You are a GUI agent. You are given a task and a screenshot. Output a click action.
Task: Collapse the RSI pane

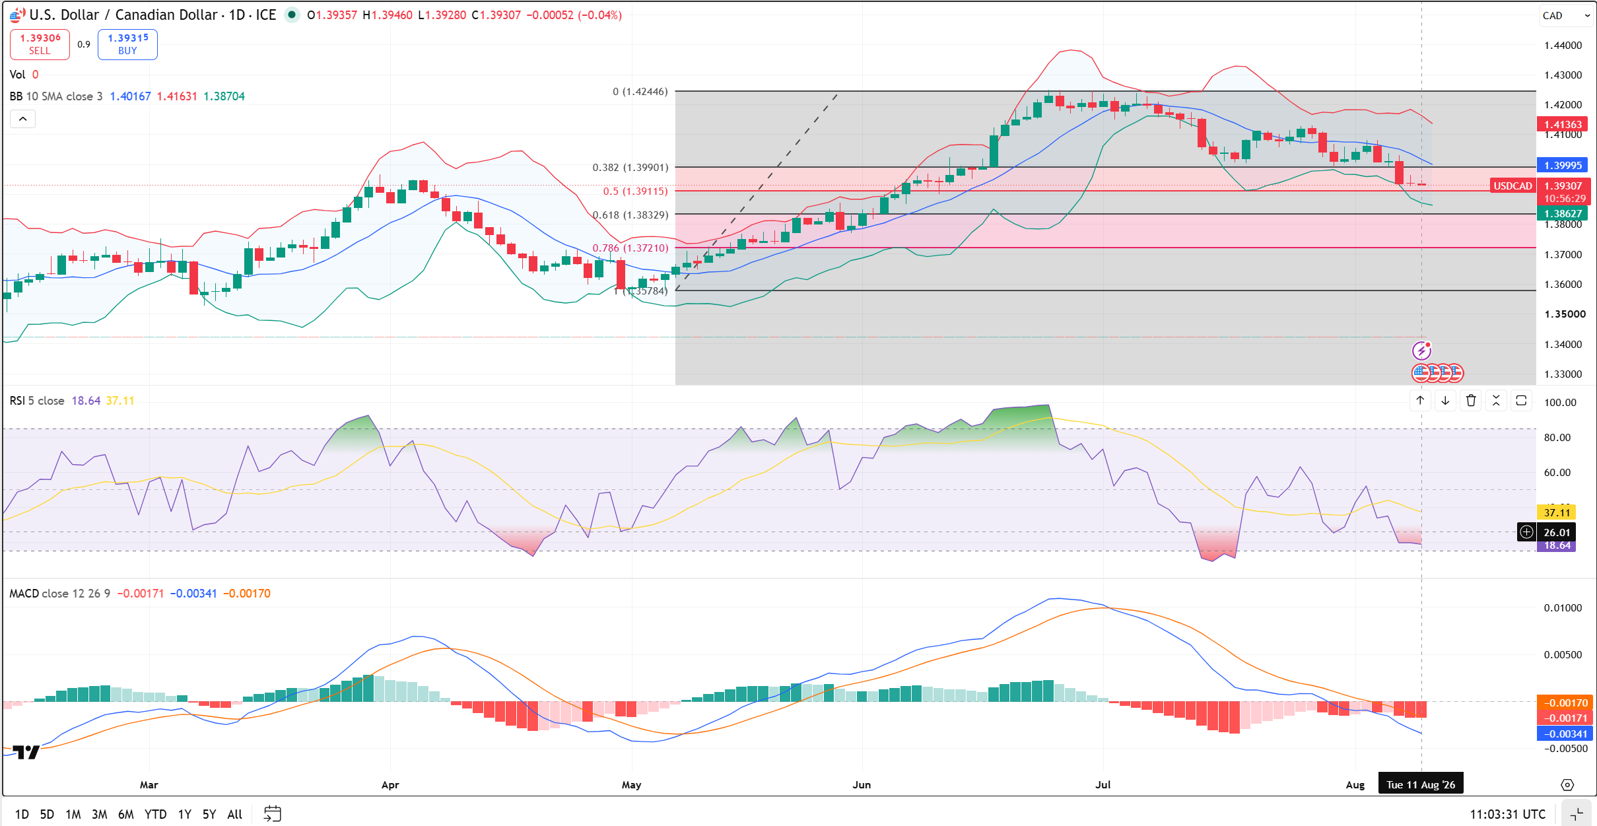[x=1496, y=400]
